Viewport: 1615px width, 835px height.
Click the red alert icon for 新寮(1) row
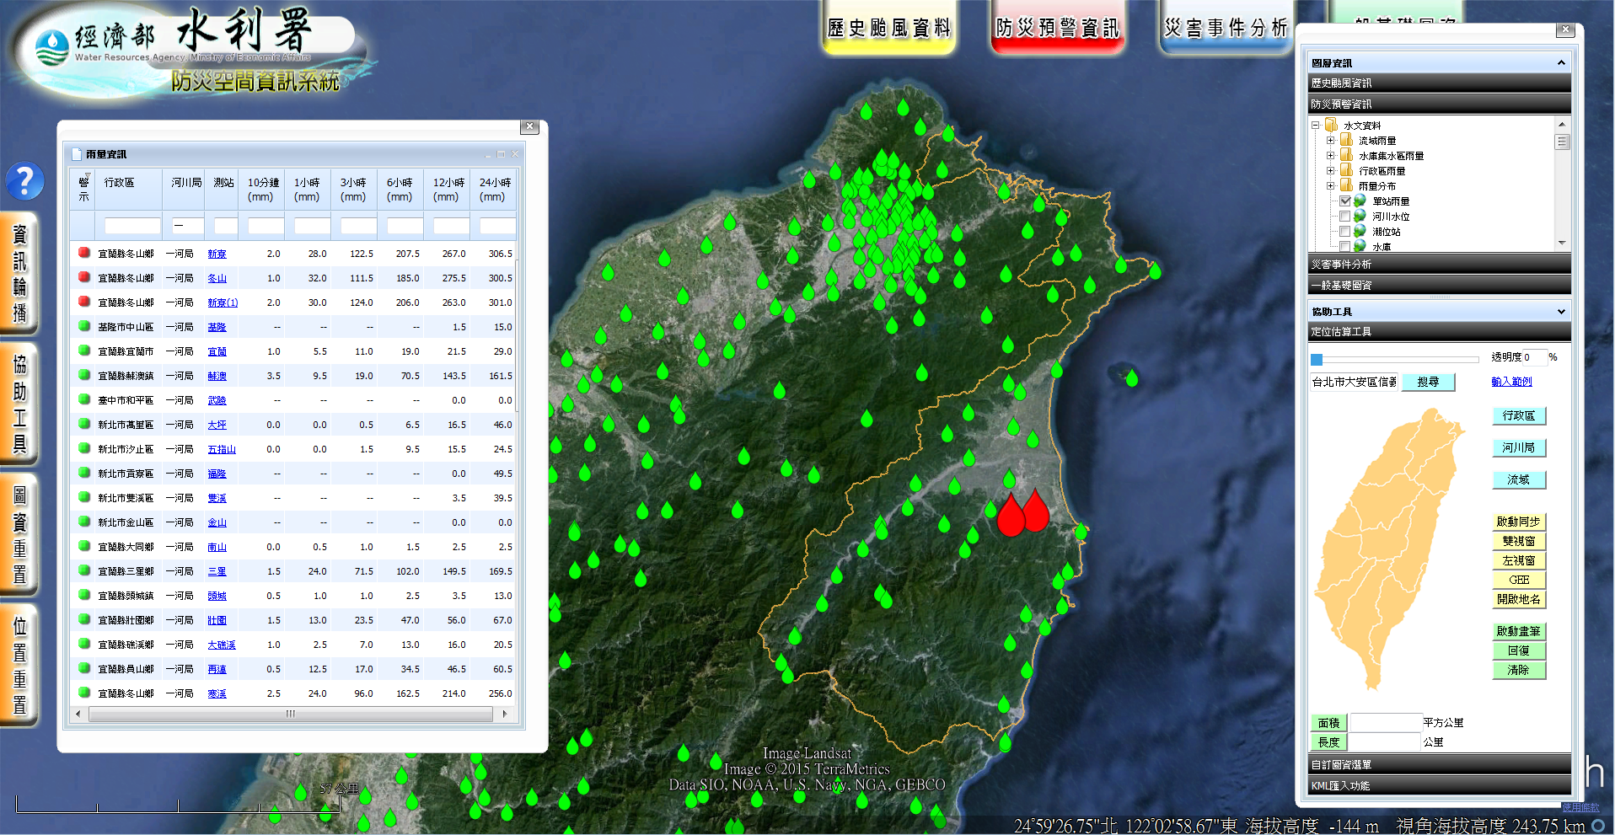click(84, 302)
